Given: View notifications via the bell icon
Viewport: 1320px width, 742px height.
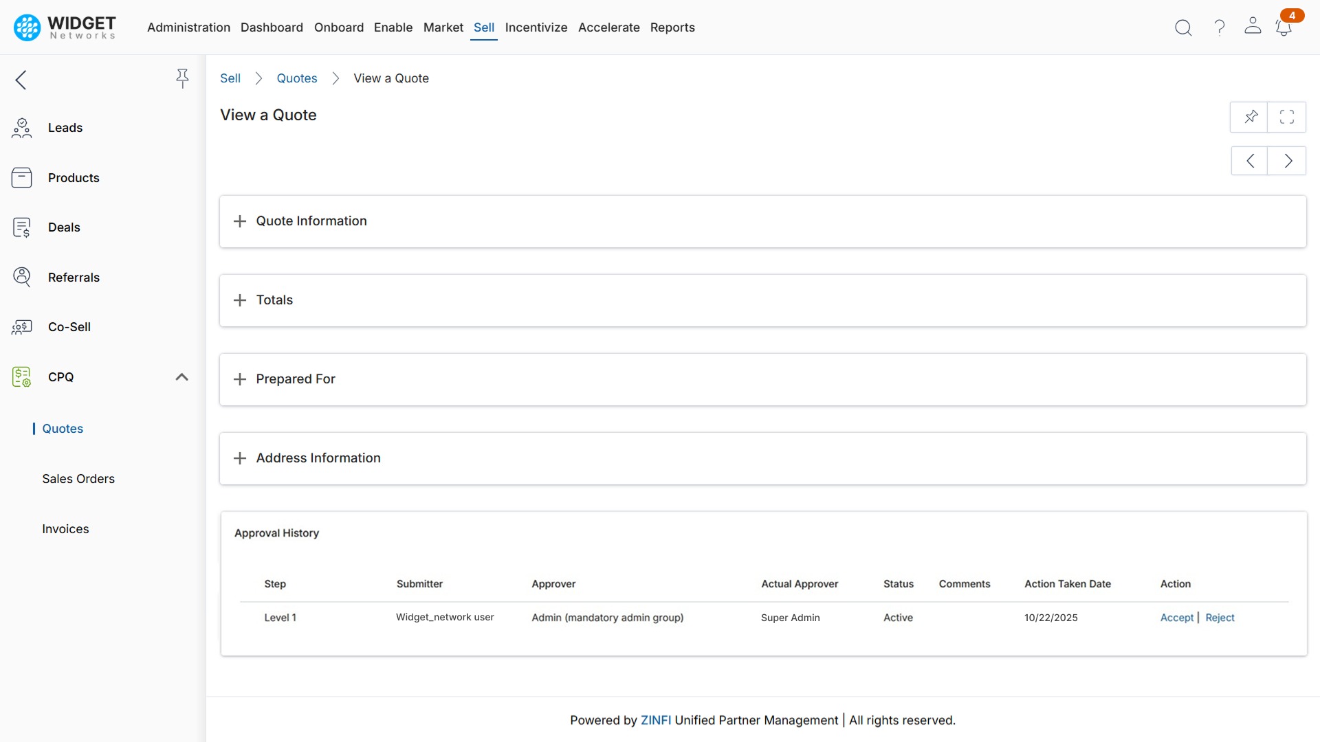Looking at the screenshot, I should point(1284,29).
